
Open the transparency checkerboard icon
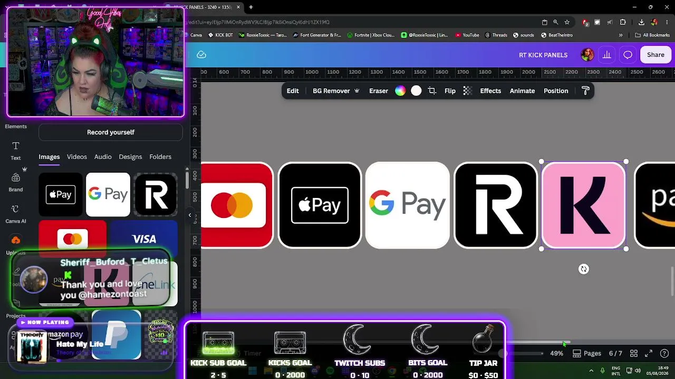(x=467, y=91)
